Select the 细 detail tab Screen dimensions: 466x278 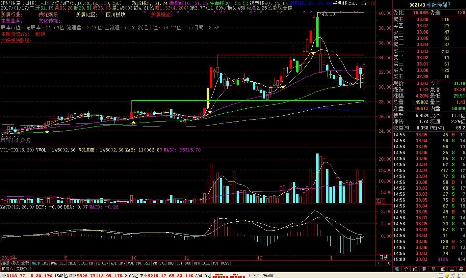coord(415,269)
